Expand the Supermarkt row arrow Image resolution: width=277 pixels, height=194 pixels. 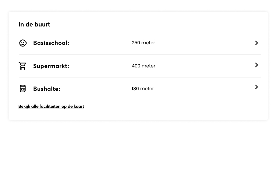(x=256, y=65)
